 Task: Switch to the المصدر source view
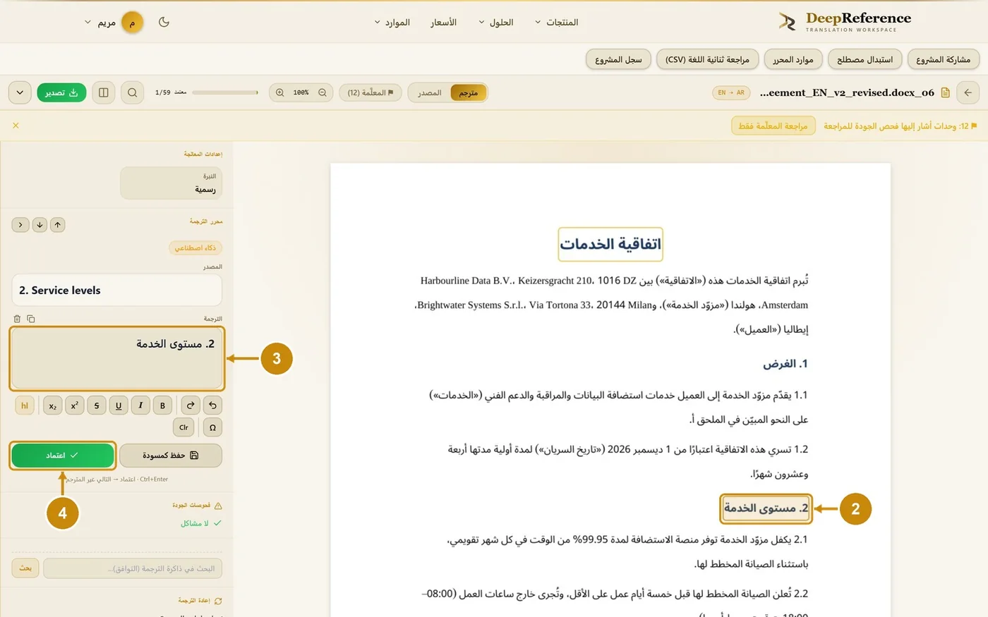430,92
